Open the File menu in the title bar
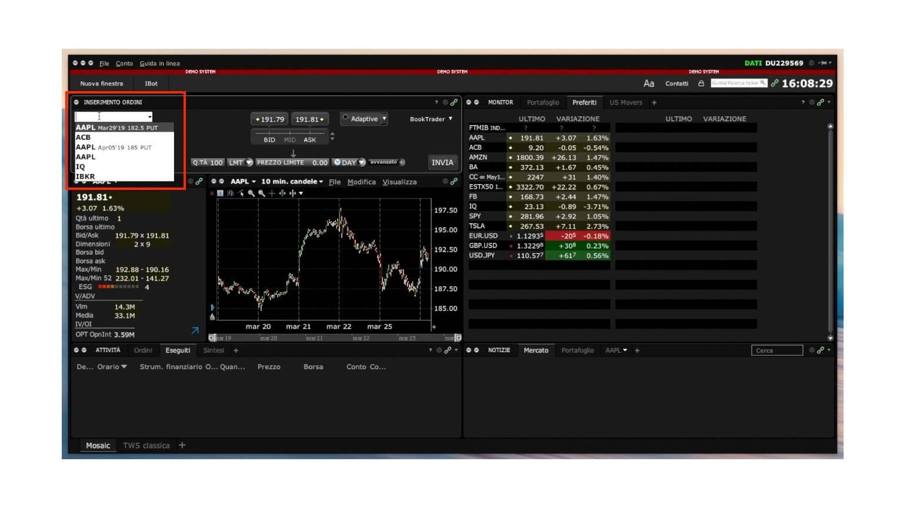Viewport: 903px width, 508px height. 104,63
